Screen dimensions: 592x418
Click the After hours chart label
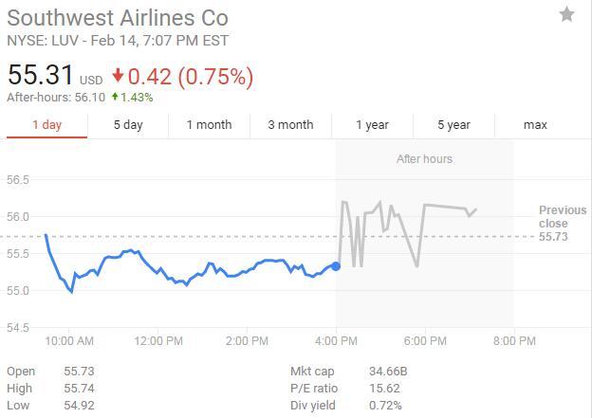pyautogui.click(x=424, y=159)
